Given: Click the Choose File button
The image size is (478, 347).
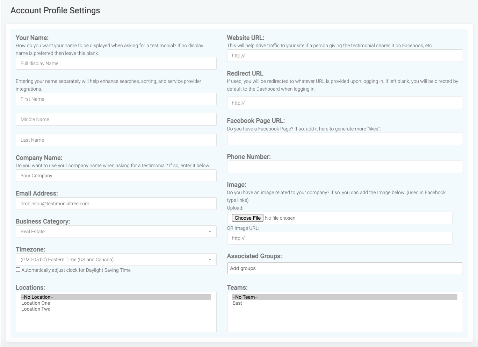Looking at the screenshot, I should click(248, 218).
